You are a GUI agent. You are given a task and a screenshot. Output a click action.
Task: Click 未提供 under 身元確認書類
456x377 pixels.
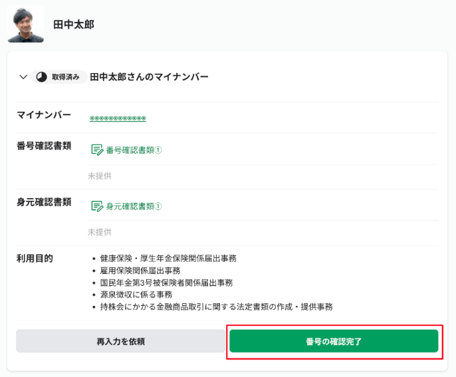coord(100,232)
